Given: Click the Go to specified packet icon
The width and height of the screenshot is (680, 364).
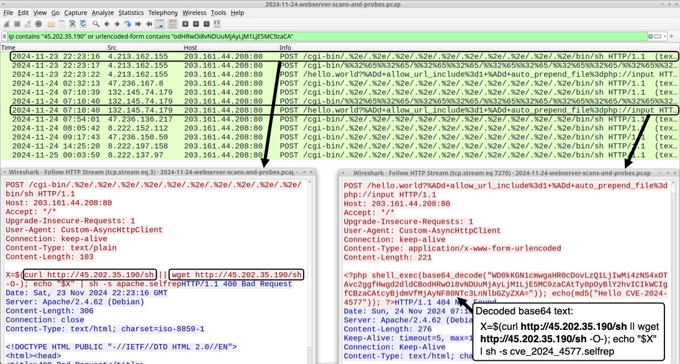Looking at the screenshot, I should click(127, 24).
